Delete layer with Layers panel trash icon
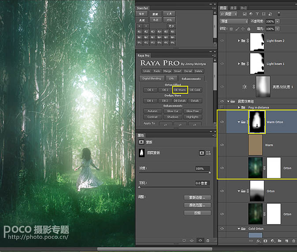 click(x=293, y=241)
